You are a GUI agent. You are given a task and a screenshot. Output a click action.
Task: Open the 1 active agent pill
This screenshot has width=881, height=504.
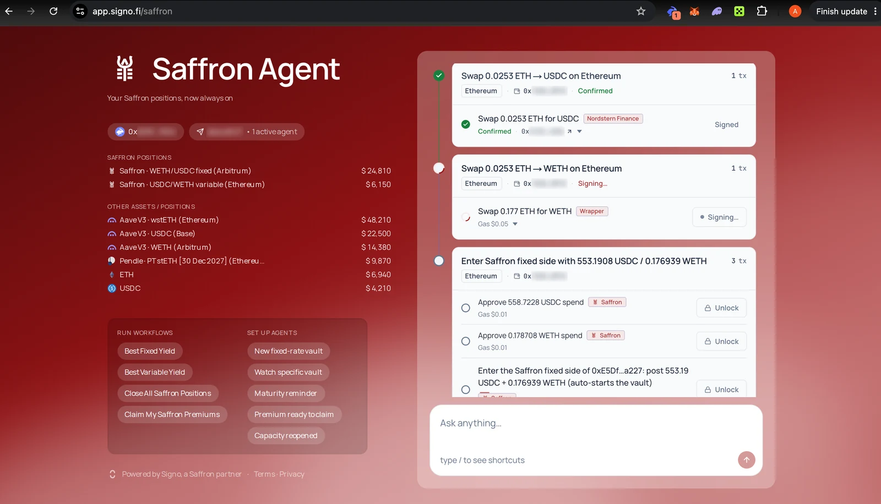pos(247,132)
